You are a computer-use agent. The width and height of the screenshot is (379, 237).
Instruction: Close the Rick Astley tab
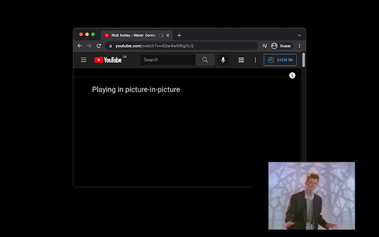(168, 36)
